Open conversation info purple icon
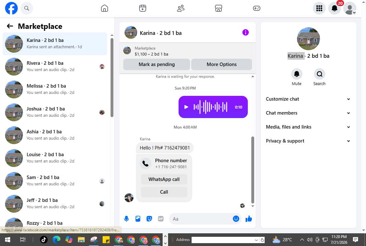366x246 pixels. pos(245,32)
